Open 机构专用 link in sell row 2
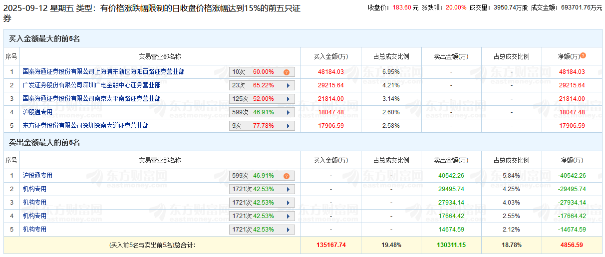The width and height of the screenshot is (605, 257). (34, 189)
